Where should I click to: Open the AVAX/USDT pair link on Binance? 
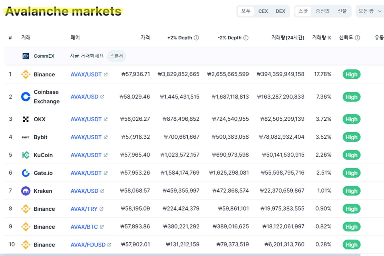pos(86,74)
